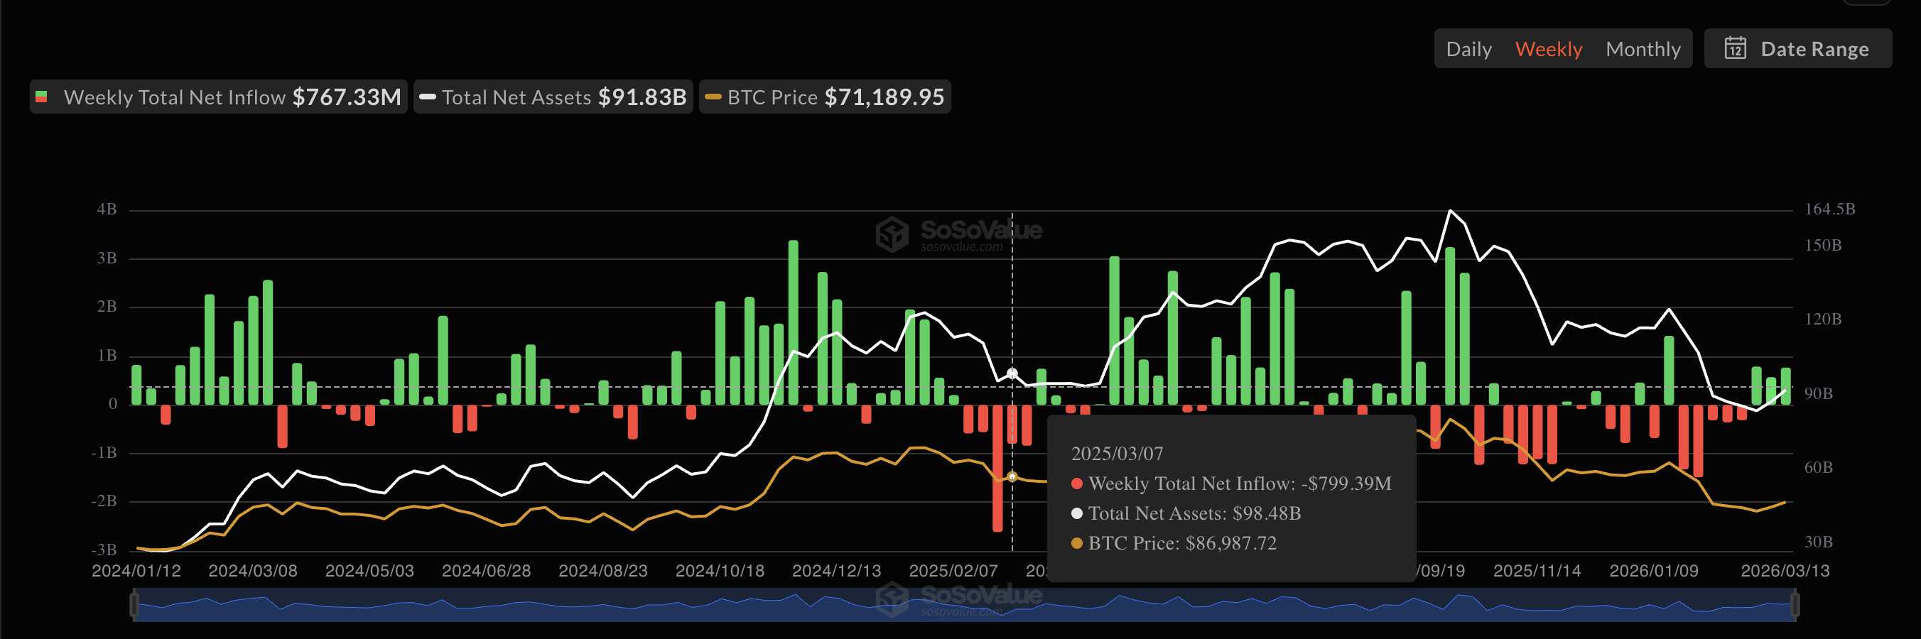Screen dimensions: 1921x639
Task: Click the BTC marker circle on the price line
Action: 1012,475
